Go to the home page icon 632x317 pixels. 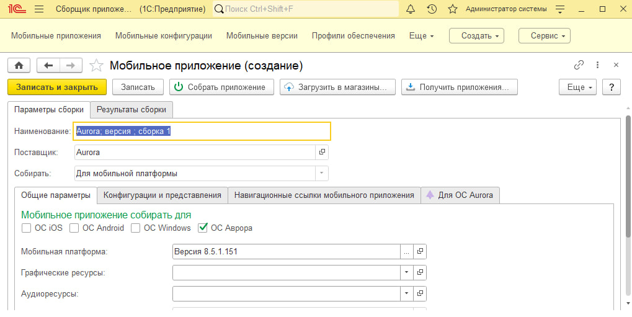coord(19,65)
